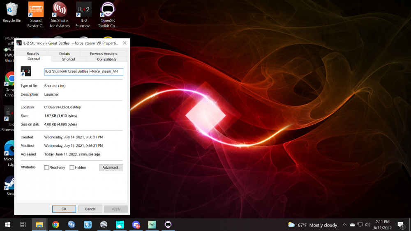
Task: Click the OpenXR Toolkit desktop shortcut
Action: click(107, 10)
